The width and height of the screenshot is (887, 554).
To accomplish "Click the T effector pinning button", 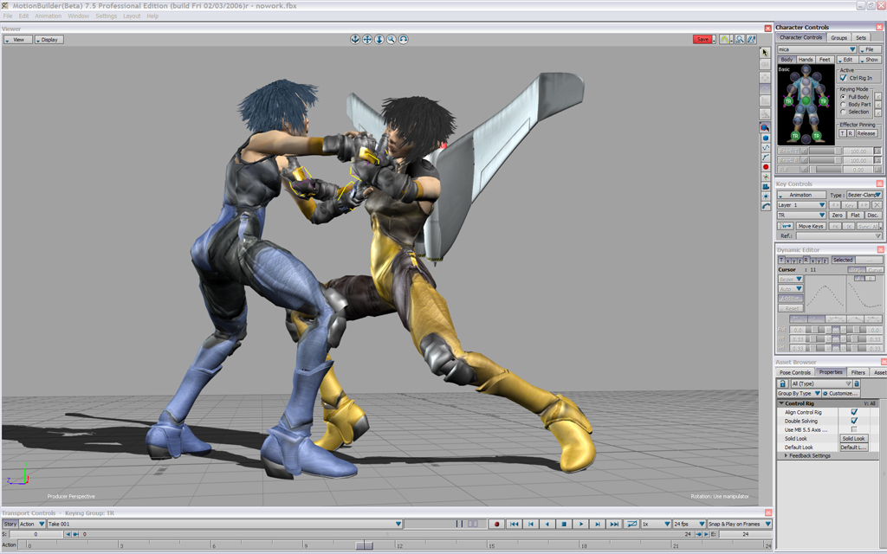I will click(842, 133).
